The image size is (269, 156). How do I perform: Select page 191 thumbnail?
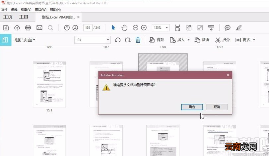click(49, 84)
